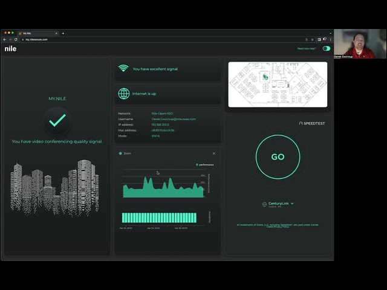Open the office floor plan thumbnail

tap(278, 85)
